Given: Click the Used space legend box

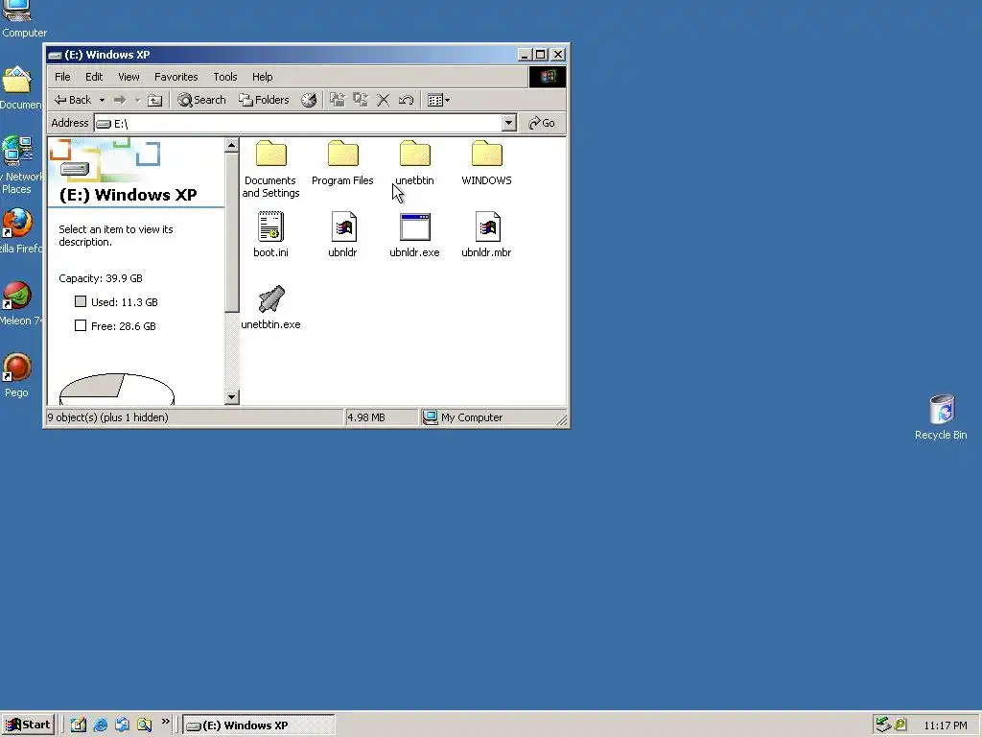Looking at the screenshot, I should 81,301.
